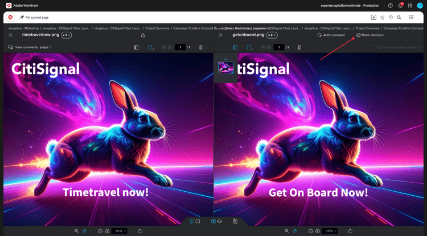Add a comment on getonboard.png

coord(331,35)
